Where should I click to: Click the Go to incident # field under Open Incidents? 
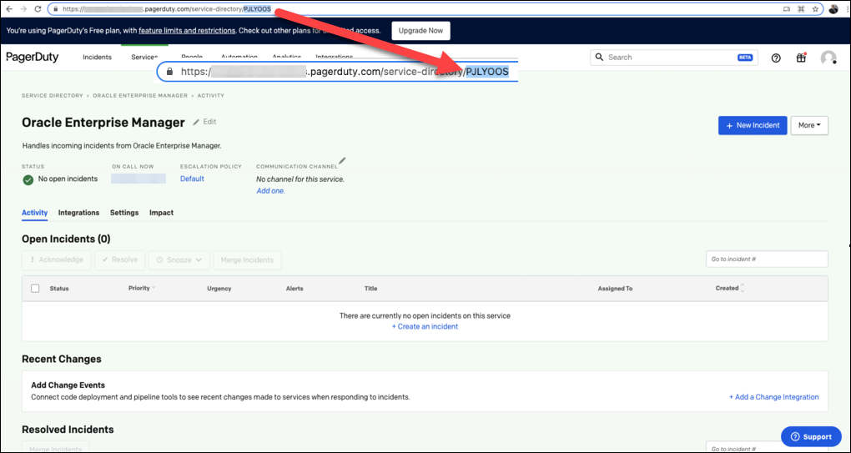click(767, 259)
